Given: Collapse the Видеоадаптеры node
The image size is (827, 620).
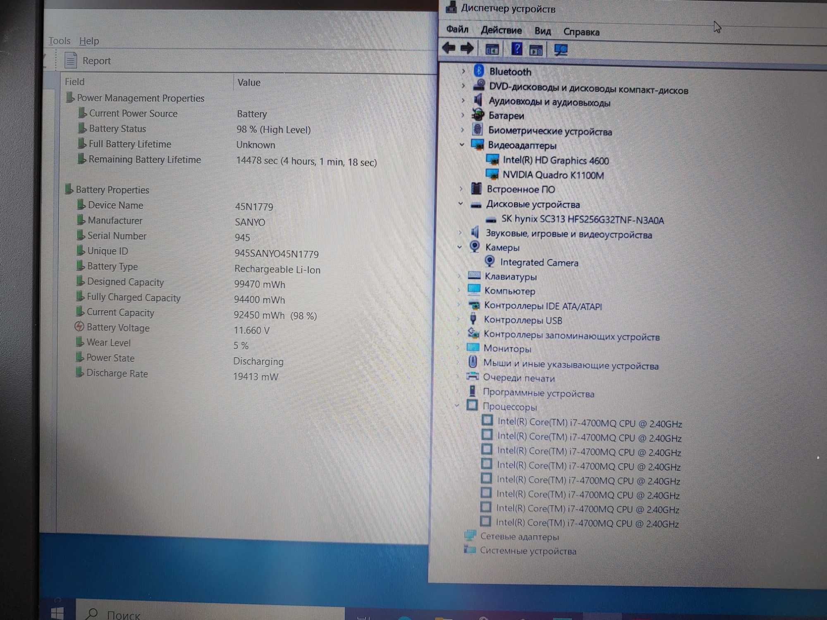Looking at the screenshot, I should click(x=462, y=144).
